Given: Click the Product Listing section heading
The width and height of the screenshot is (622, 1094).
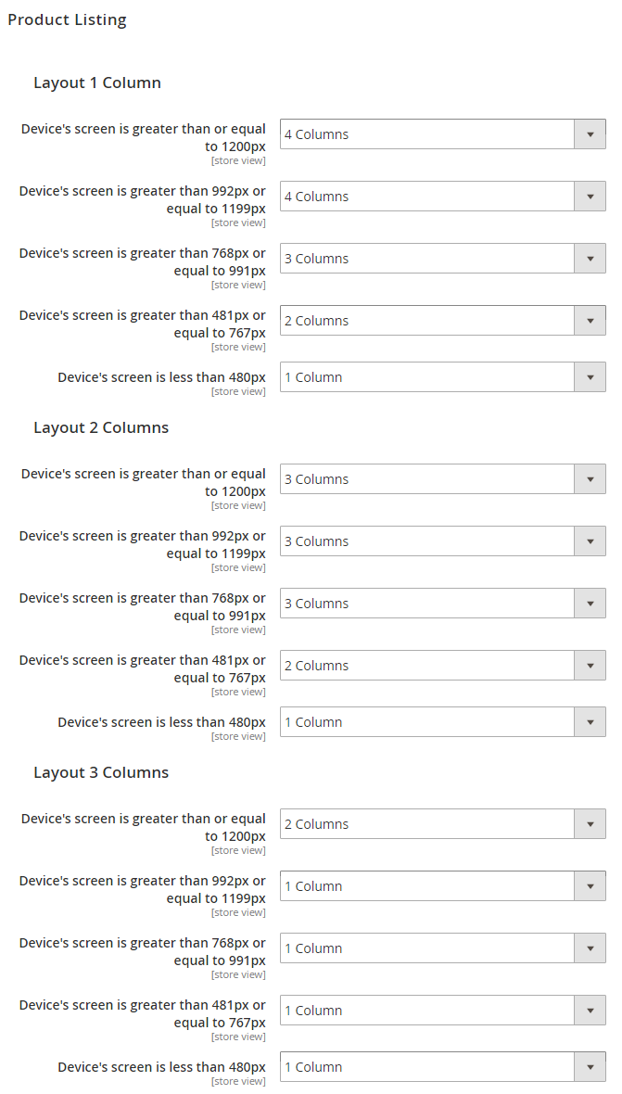Looking at the screenshot, I should click(x=67, y=19).
